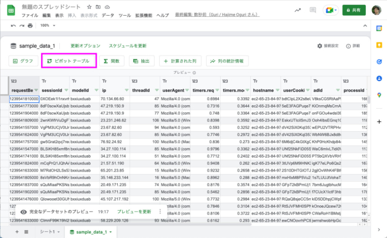Open スケジュールを更新 link
Viewport: 387px width, 238px height.
[x=128, y=46]
